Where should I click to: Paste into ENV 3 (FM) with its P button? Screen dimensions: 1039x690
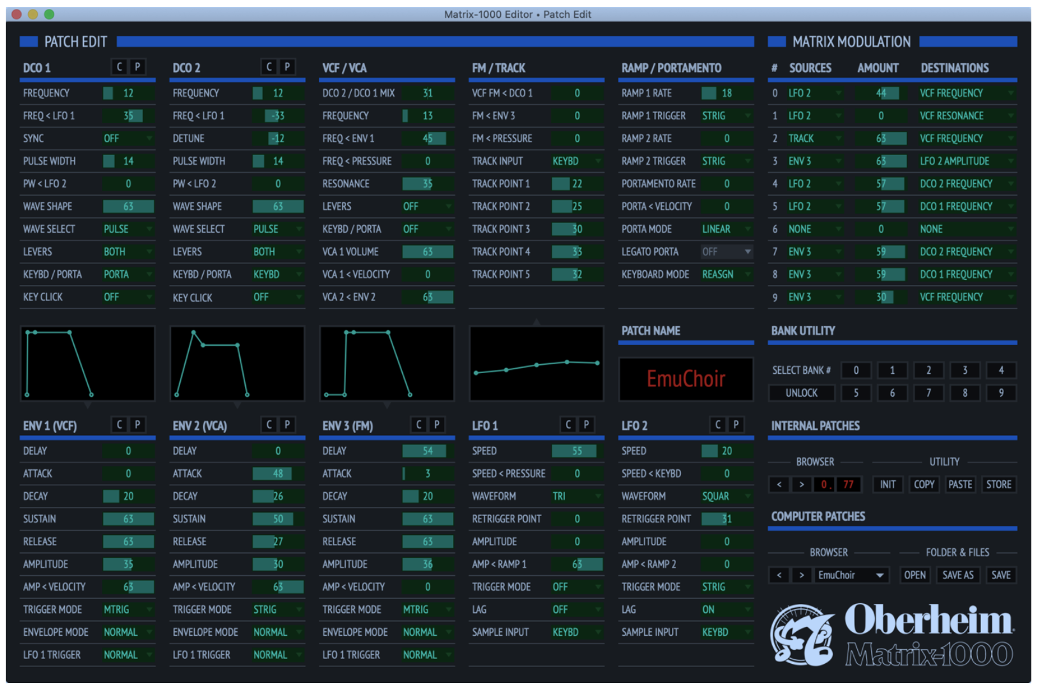(x=437, y=425)
